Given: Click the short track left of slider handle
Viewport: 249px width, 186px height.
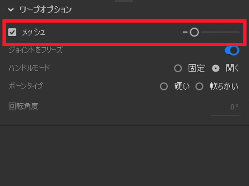Looking at the screenshot, I should click(185, 32).
